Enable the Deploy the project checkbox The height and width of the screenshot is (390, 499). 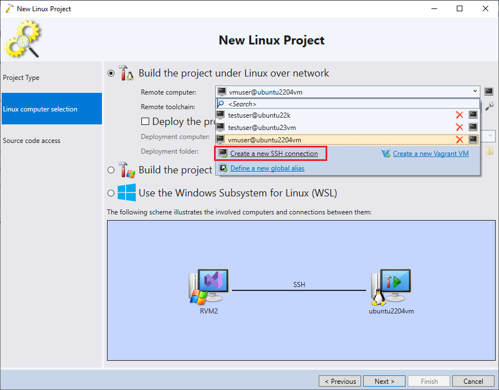[x=145, y=121]
